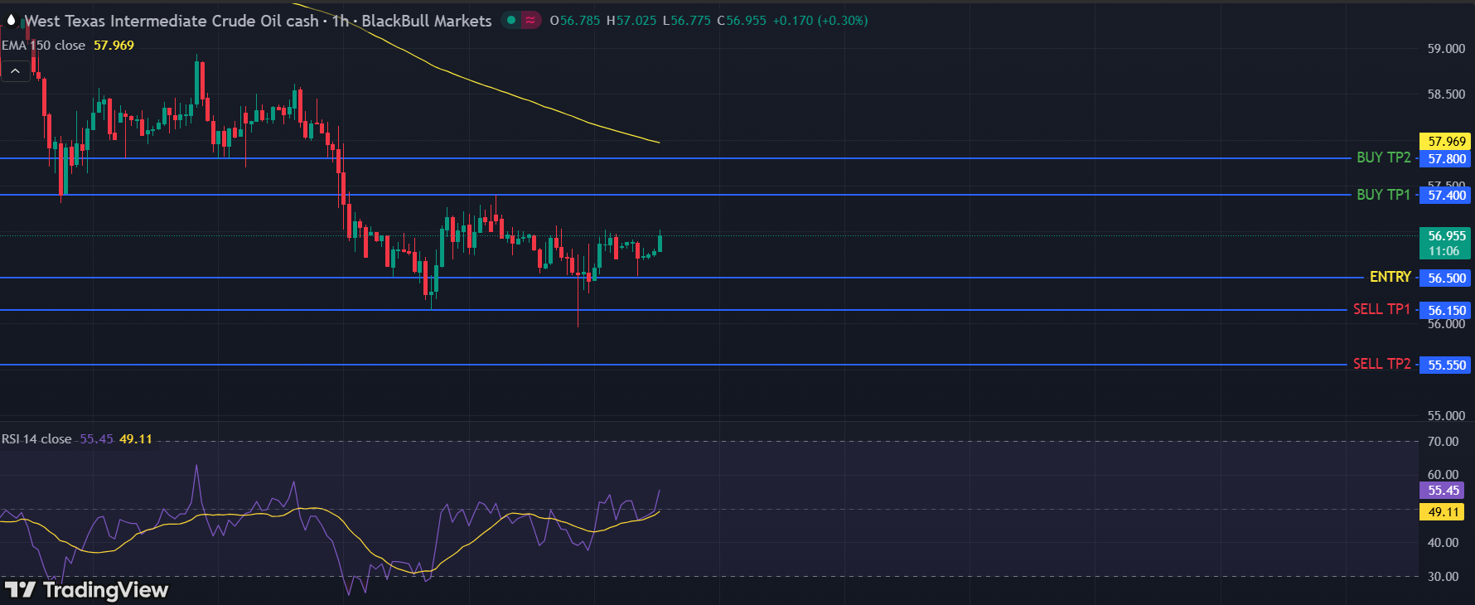The height and width of the screenshot is (605, 1475).
Task: Click the purple 55.45 RSI value tag
Action: 1443,491
